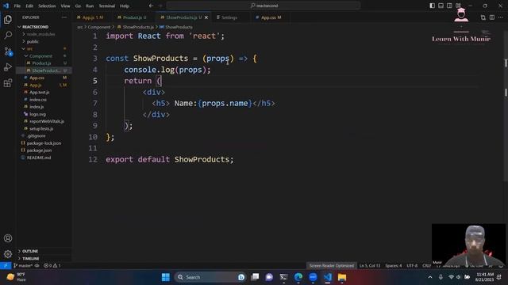The width and height of the screenshot is (508, 285).
Task: Switch to the App.js tab
Action: pyautogui.click(x=93, y=17)
